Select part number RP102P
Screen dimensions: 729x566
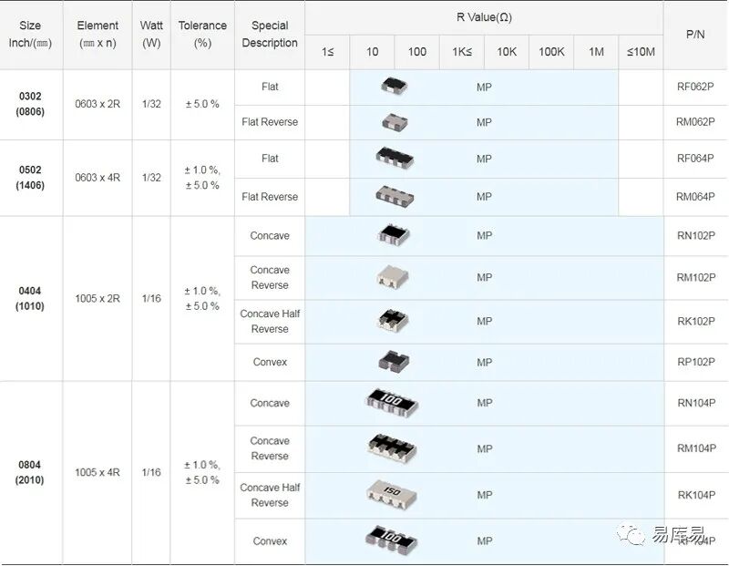695,362
